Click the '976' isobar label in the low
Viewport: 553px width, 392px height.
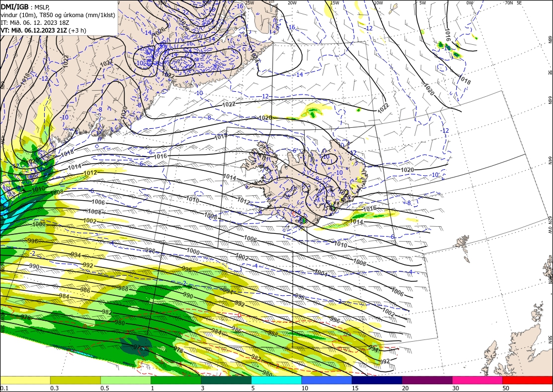pyautogui.click(x=139, y=347)
